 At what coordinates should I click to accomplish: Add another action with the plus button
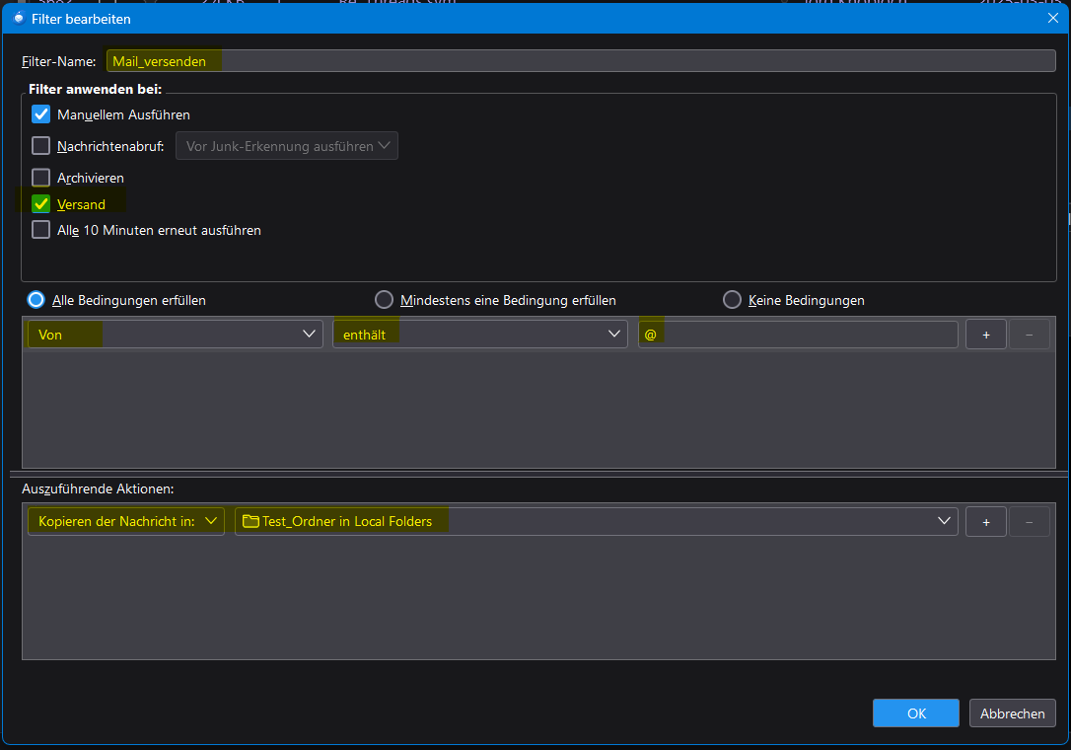tap(985, 521)
